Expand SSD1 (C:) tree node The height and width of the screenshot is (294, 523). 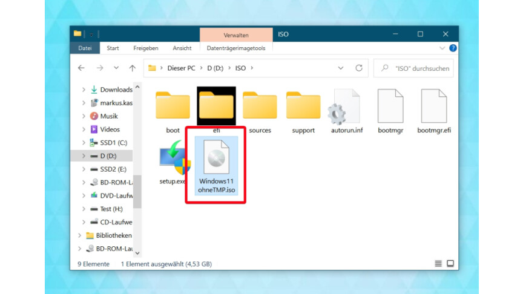[x=84, y=143]
